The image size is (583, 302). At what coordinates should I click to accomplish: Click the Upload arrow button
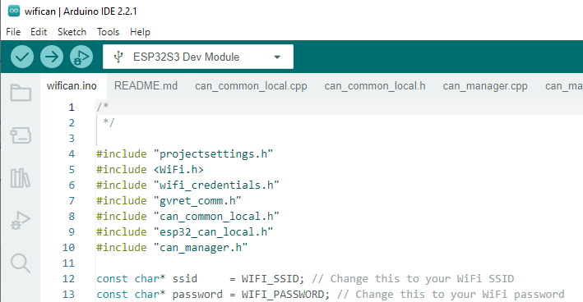coord(52,57)
